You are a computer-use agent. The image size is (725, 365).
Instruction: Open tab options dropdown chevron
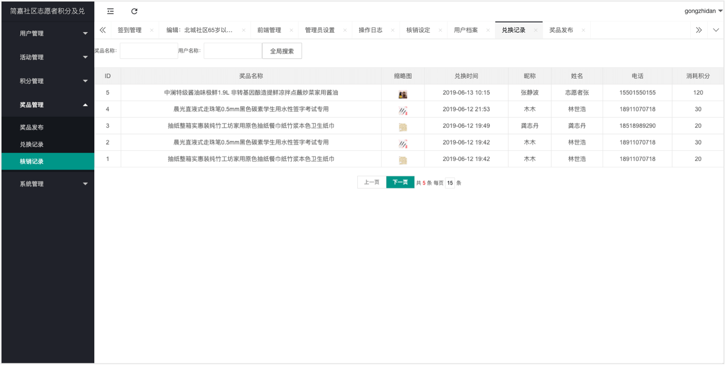coord(716,30)
